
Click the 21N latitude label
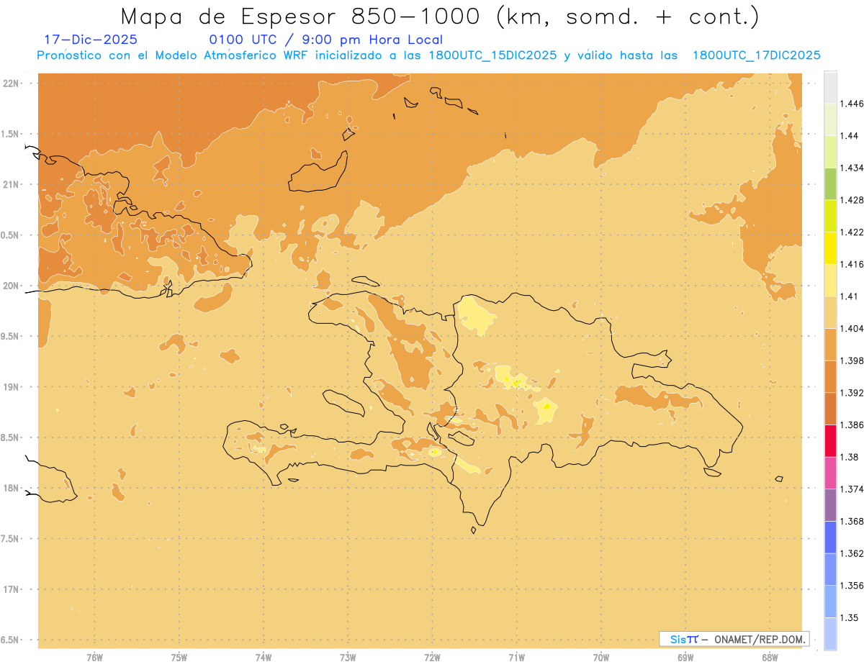(x=12, y=184)
